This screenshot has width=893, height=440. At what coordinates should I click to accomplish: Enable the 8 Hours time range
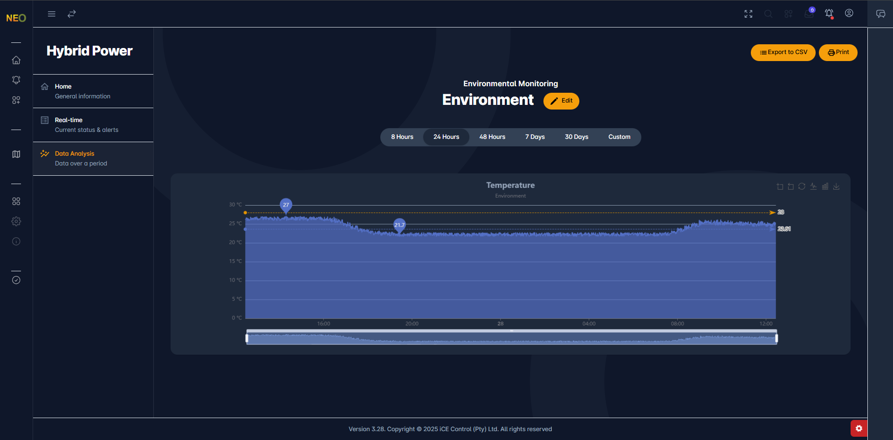point(402,137)
